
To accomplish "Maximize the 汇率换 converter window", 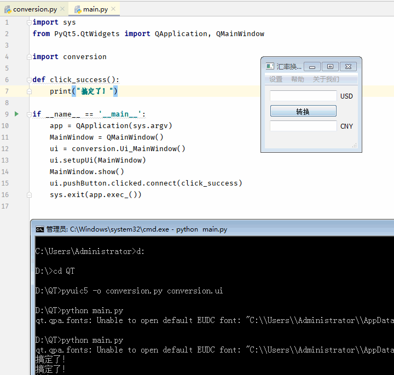I will click(330, 67).
